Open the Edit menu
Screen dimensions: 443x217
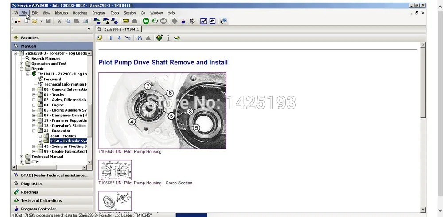(x=35, y=13)
